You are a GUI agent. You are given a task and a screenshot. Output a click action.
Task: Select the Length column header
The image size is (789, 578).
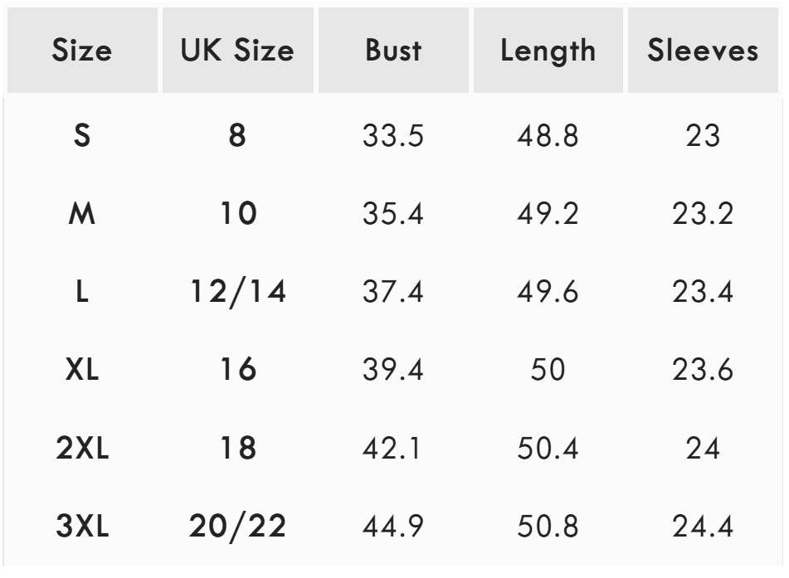click(x=548, y=51)
